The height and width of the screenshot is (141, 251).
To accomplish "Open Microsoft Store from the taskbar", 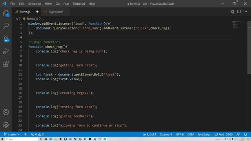I will [46, 139].
